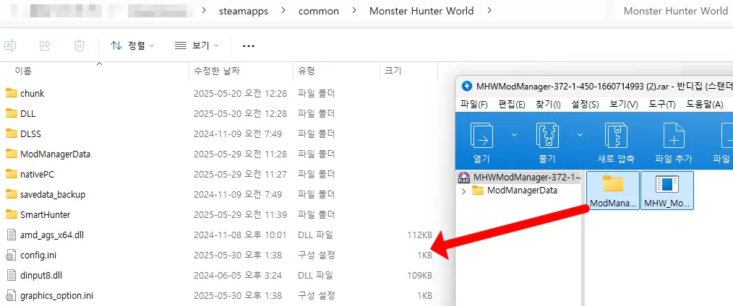The image size is (733, 306).
Task: Click the New Archive (새로 압축) icon
Action: click(x=615, y=137)
